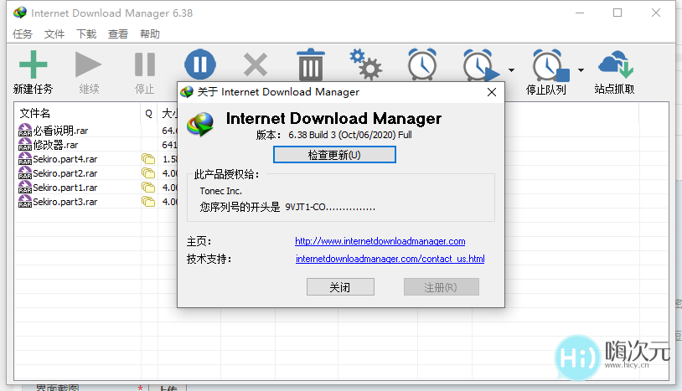
Task: Click the New Task (新建任务) plus icon
Action: coord(33,64)
